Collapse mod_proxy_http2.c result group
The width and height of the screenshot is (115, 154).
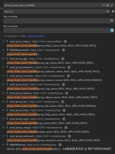(3, 41)
